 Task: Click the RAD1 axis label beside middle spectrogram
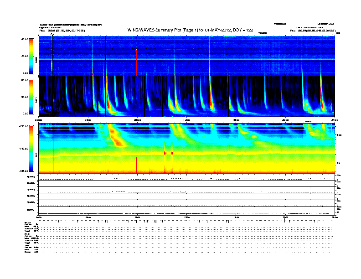click(x=36, y=100)
